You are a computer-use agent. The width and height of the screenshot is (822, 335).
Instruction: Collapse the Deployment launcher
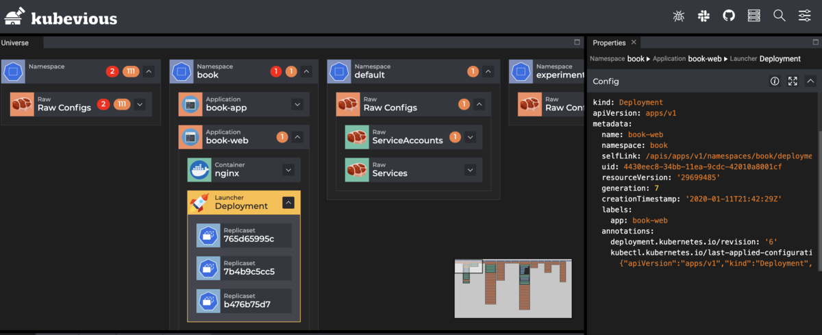(x=288, y=203)
